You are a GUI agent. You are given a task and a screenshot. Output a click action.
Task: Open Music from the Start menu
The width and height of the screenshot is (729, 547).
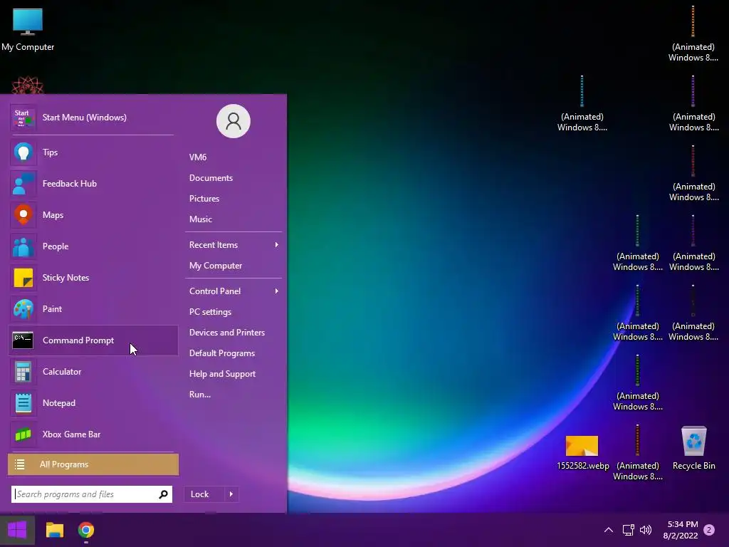click(x=200, y=219)
